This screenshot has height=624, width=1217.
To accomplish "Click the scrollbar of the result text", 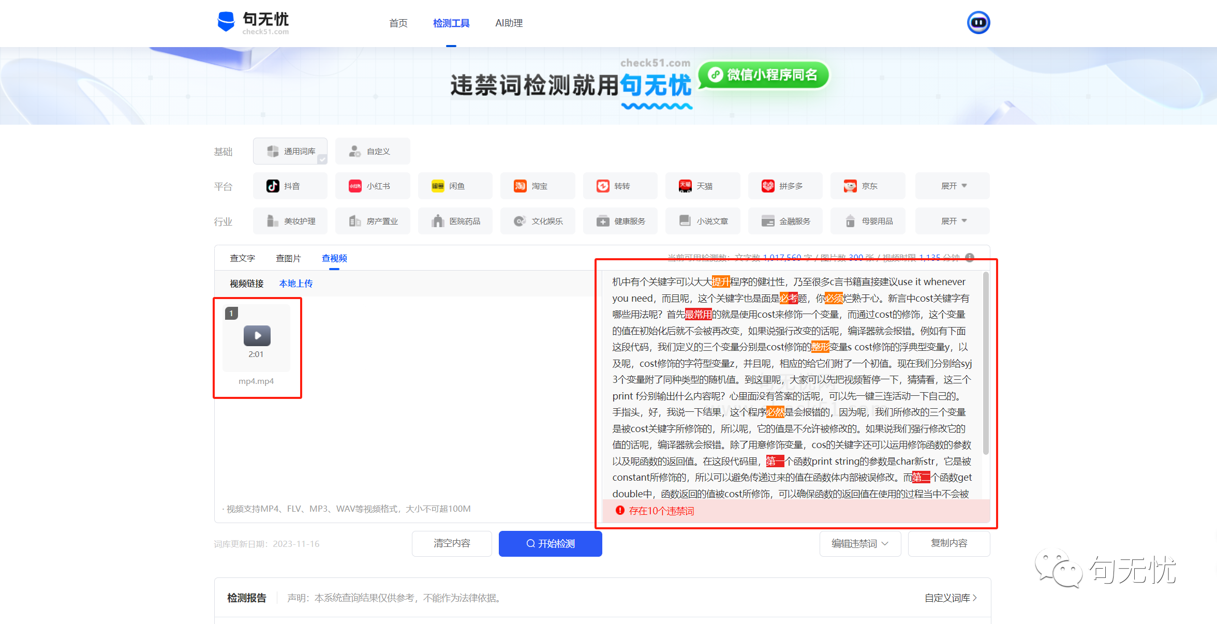I will click(986, 364).
